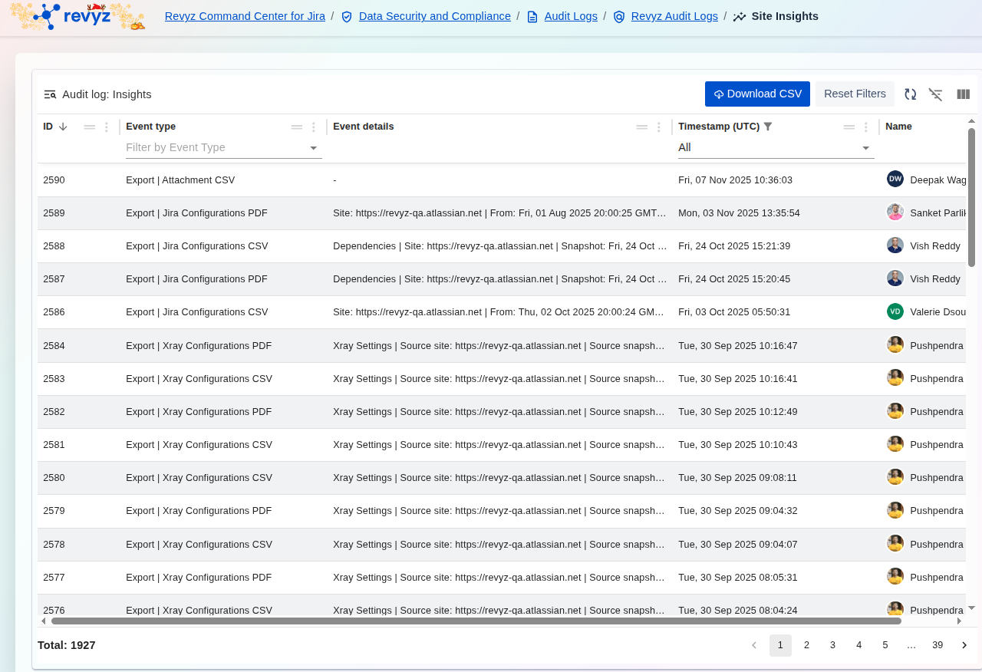982x672 pixels.
Task: Go to the next page arrow
Action: click(x=964, y=645)
